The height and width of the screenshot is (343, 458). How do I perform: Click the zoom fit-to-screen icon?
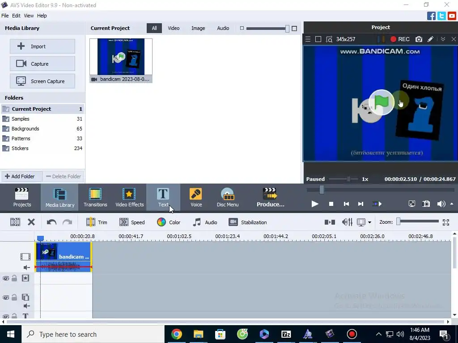[446, 222]
